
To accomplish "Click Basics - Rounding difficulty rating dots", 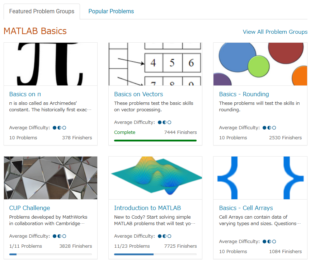I will click(x=269, y=127).
